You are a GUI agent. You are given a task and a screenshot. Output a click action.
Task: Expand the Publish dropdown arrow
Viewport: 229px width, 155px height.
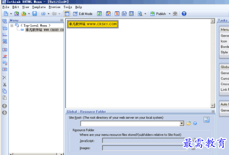coord(170,14)
